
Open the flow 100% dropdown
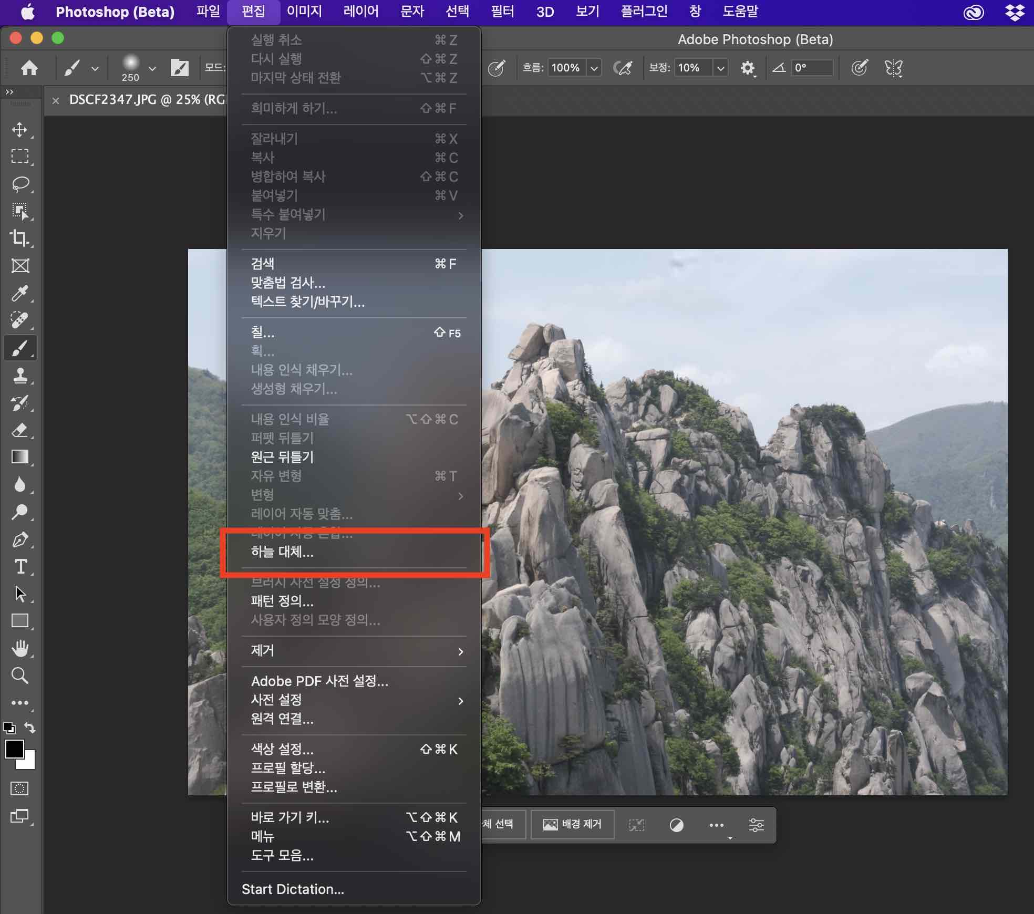pos(594,68)
